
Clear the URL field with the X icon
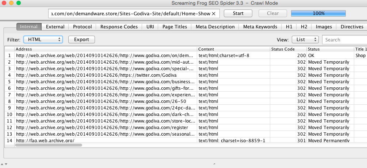(214, 14)
